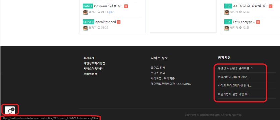Image resolution: width=280 pixels, height=120 pixels.
Task: Open notice 아파치존이 새롭게 시작 ...
Action: [234, 77]
